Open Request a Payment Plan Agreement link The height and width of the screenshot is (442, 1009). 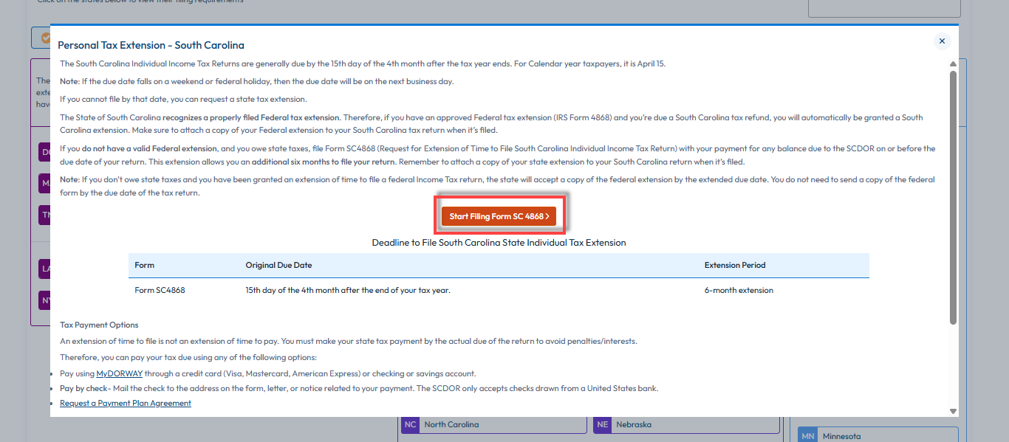126,403
